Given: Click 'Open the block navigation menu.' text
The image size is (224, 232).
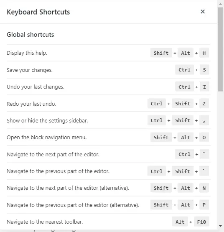Looking at the screenshot, I should 47,138.
